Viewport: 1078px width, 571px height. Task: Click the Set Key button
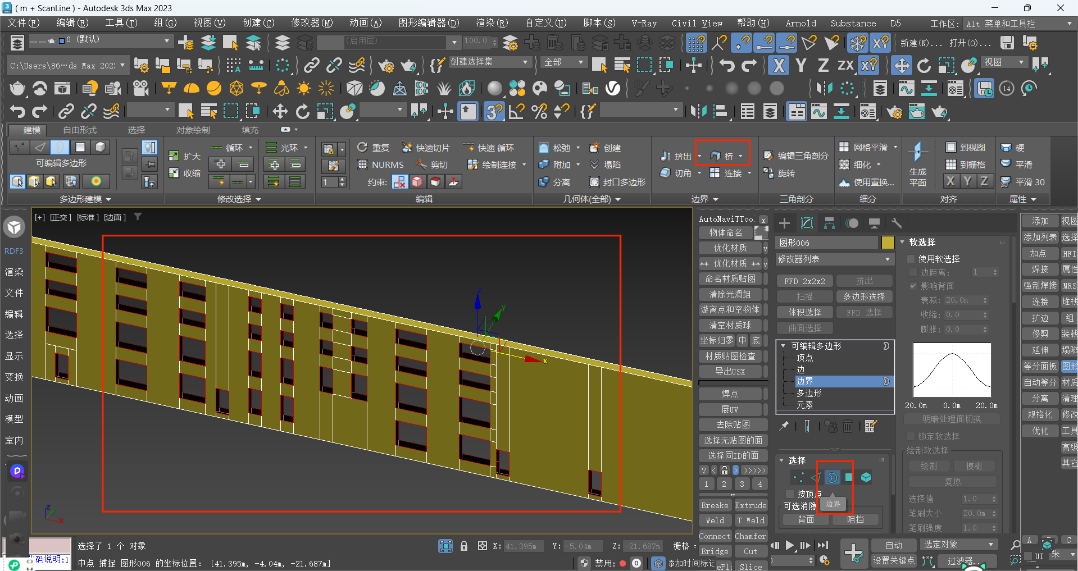point(894,560)
